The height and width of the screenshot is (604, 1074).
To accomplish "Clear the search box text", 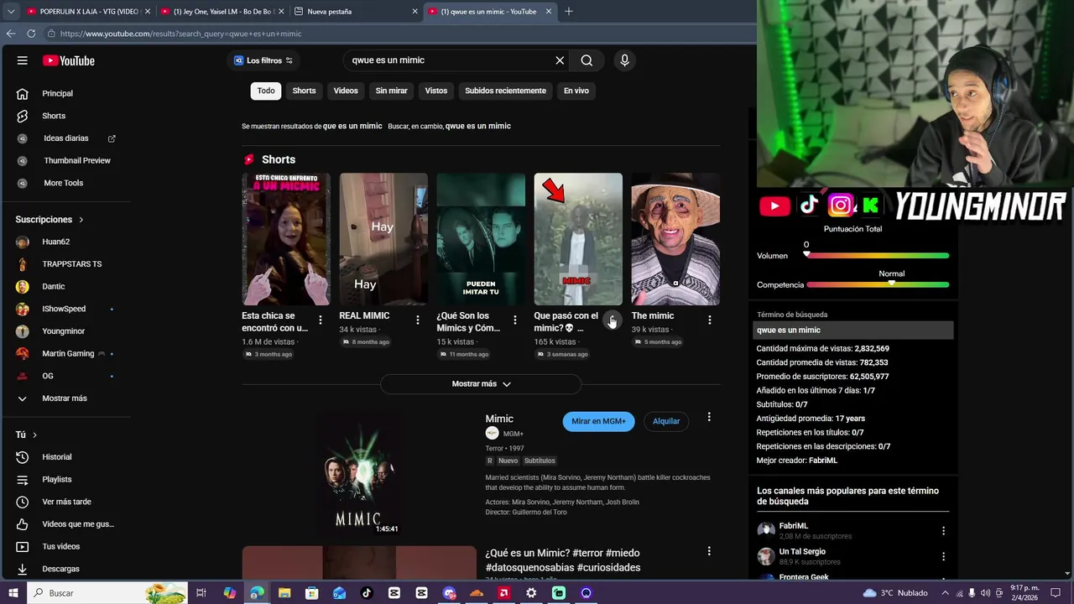I will (x=560, y=60).
